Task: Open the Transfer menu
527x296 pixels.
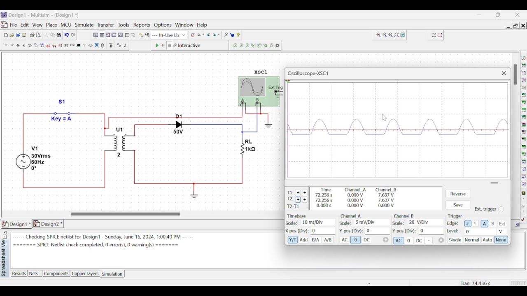Action: pos(105,25)
